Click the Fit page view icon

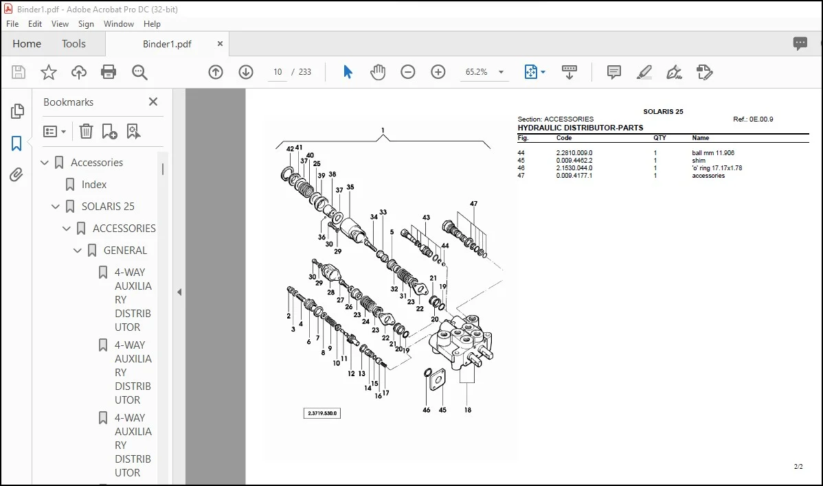point(530,72)
